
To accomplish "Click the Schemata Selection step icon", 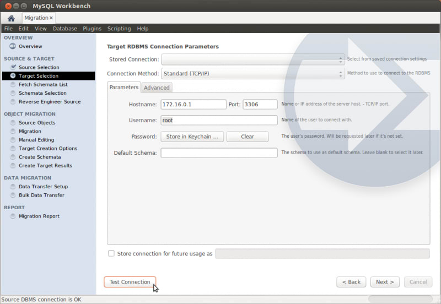I will click(x=13, y=93).
